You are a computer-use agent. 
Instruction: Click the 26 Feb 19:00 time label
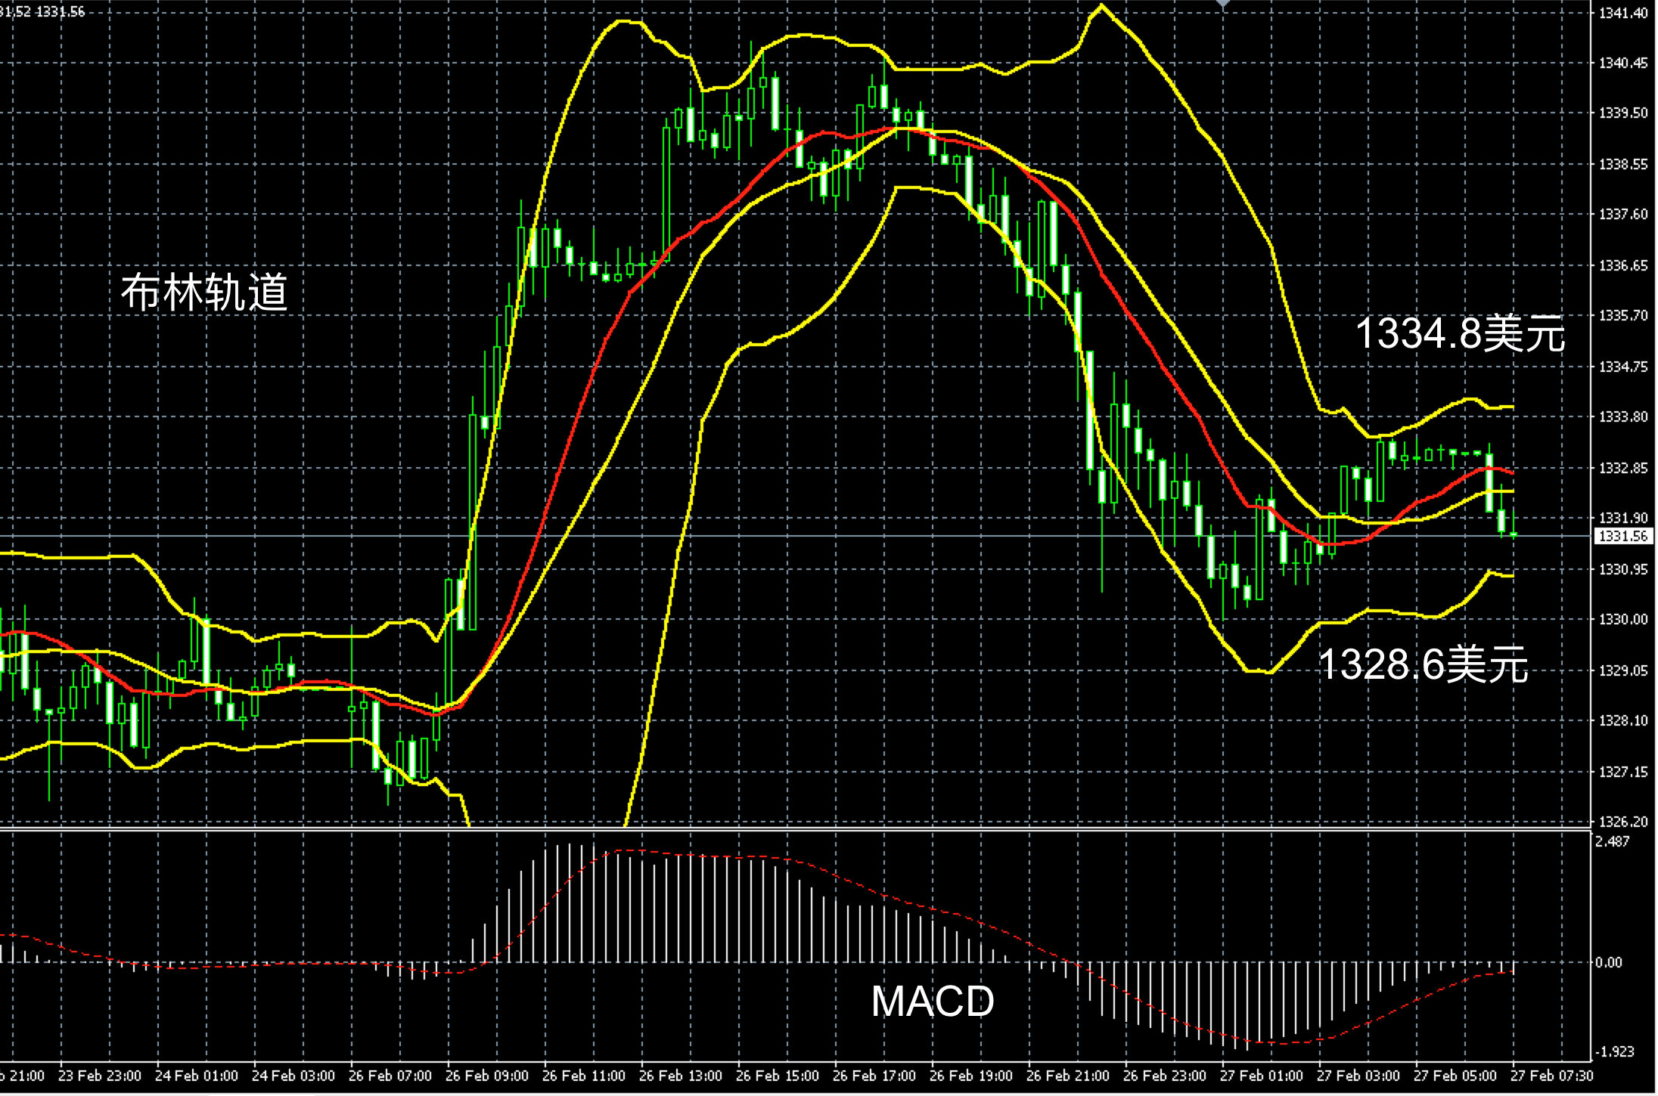[971, 1076]
